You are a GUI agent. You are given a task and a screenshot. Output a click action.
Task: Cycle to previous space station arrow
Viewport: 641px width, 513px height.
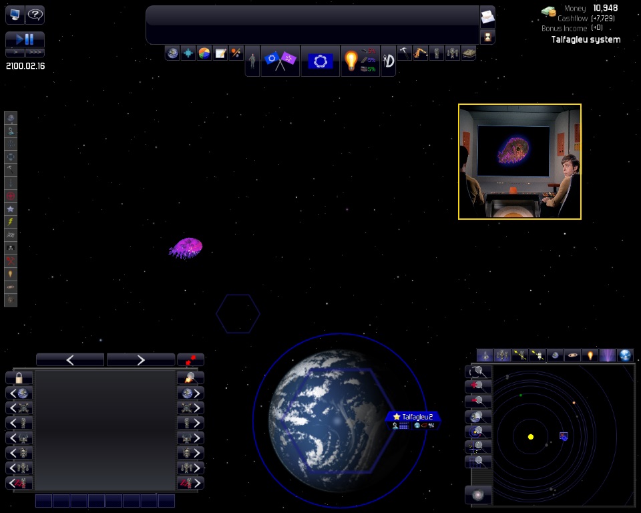click(x=19, y=408)
